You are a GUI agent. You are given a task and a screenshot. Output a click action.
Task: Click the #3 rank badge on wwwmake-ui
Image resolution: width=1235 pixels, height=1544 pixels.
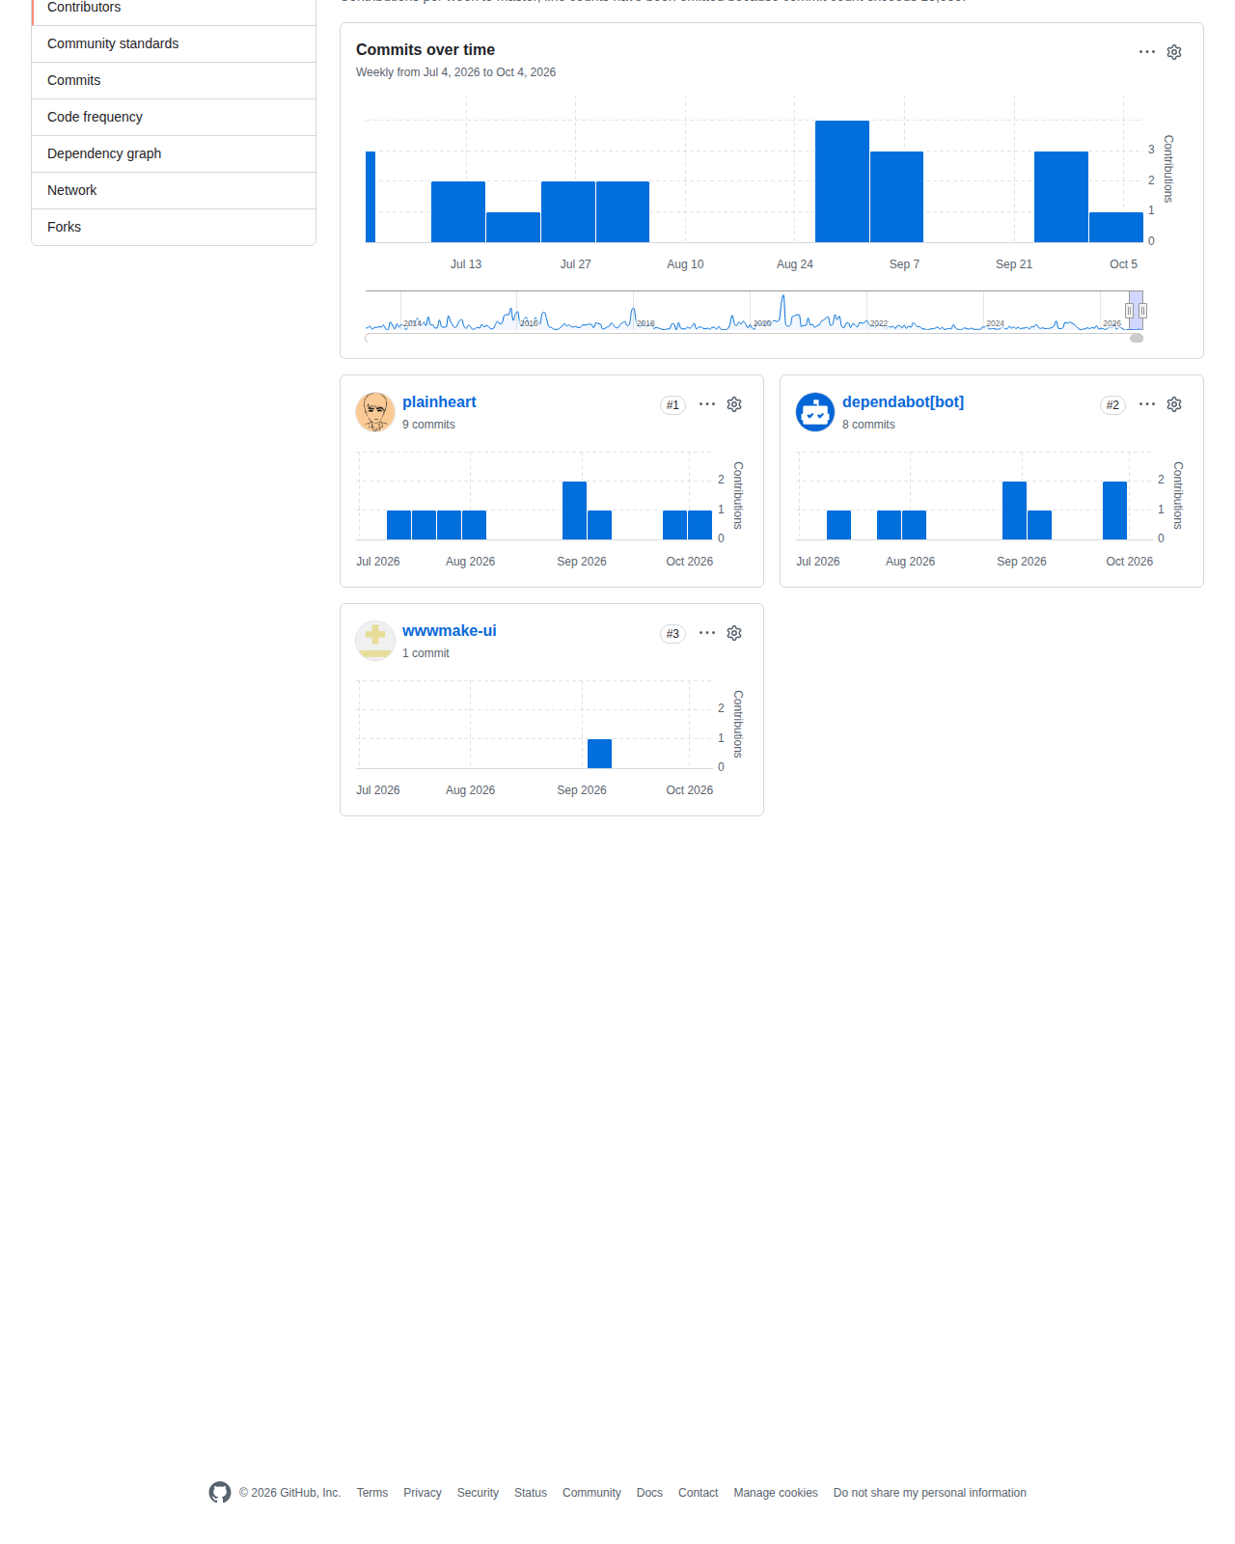click(x=672, y=634)
